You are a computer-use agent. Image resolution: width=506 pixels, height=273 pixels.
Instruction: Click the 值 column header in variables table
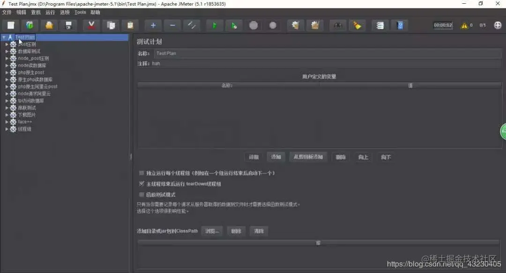coord(410,86)
